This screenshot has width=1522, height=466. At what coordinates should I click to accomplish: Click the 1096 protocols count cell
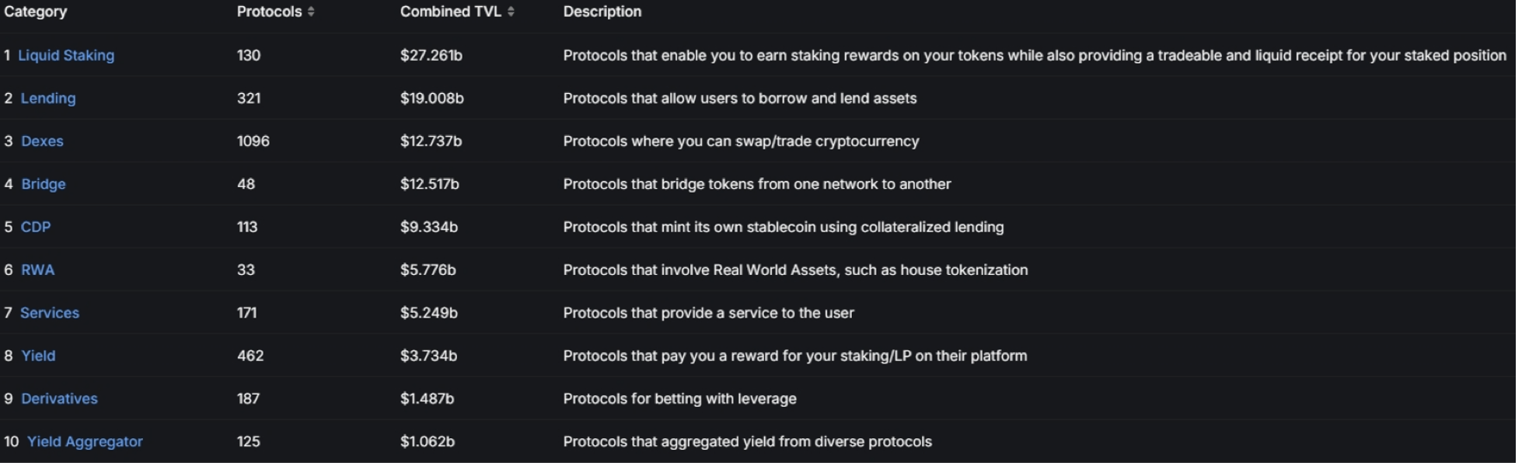(253, 141)
